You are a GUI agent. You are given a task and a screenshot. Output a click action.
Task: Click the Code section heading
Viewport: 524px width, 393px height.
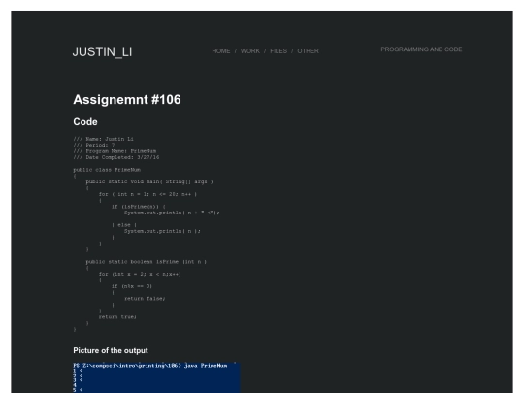point(85,122)
